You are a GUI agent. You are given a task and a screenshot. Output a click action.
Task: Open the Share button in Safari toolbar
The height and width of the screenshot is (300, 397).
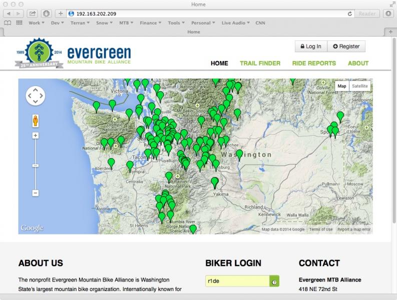[33, 13]
